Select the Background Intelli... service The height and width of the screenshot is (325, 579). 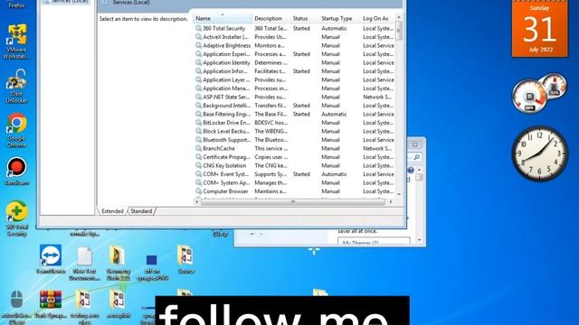point(294,106)
